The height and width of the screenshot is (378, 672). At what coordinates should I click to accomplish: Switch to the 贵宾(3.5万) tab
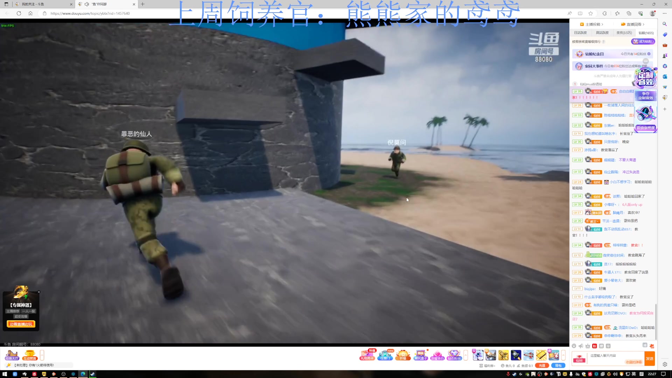coord(624,33)
